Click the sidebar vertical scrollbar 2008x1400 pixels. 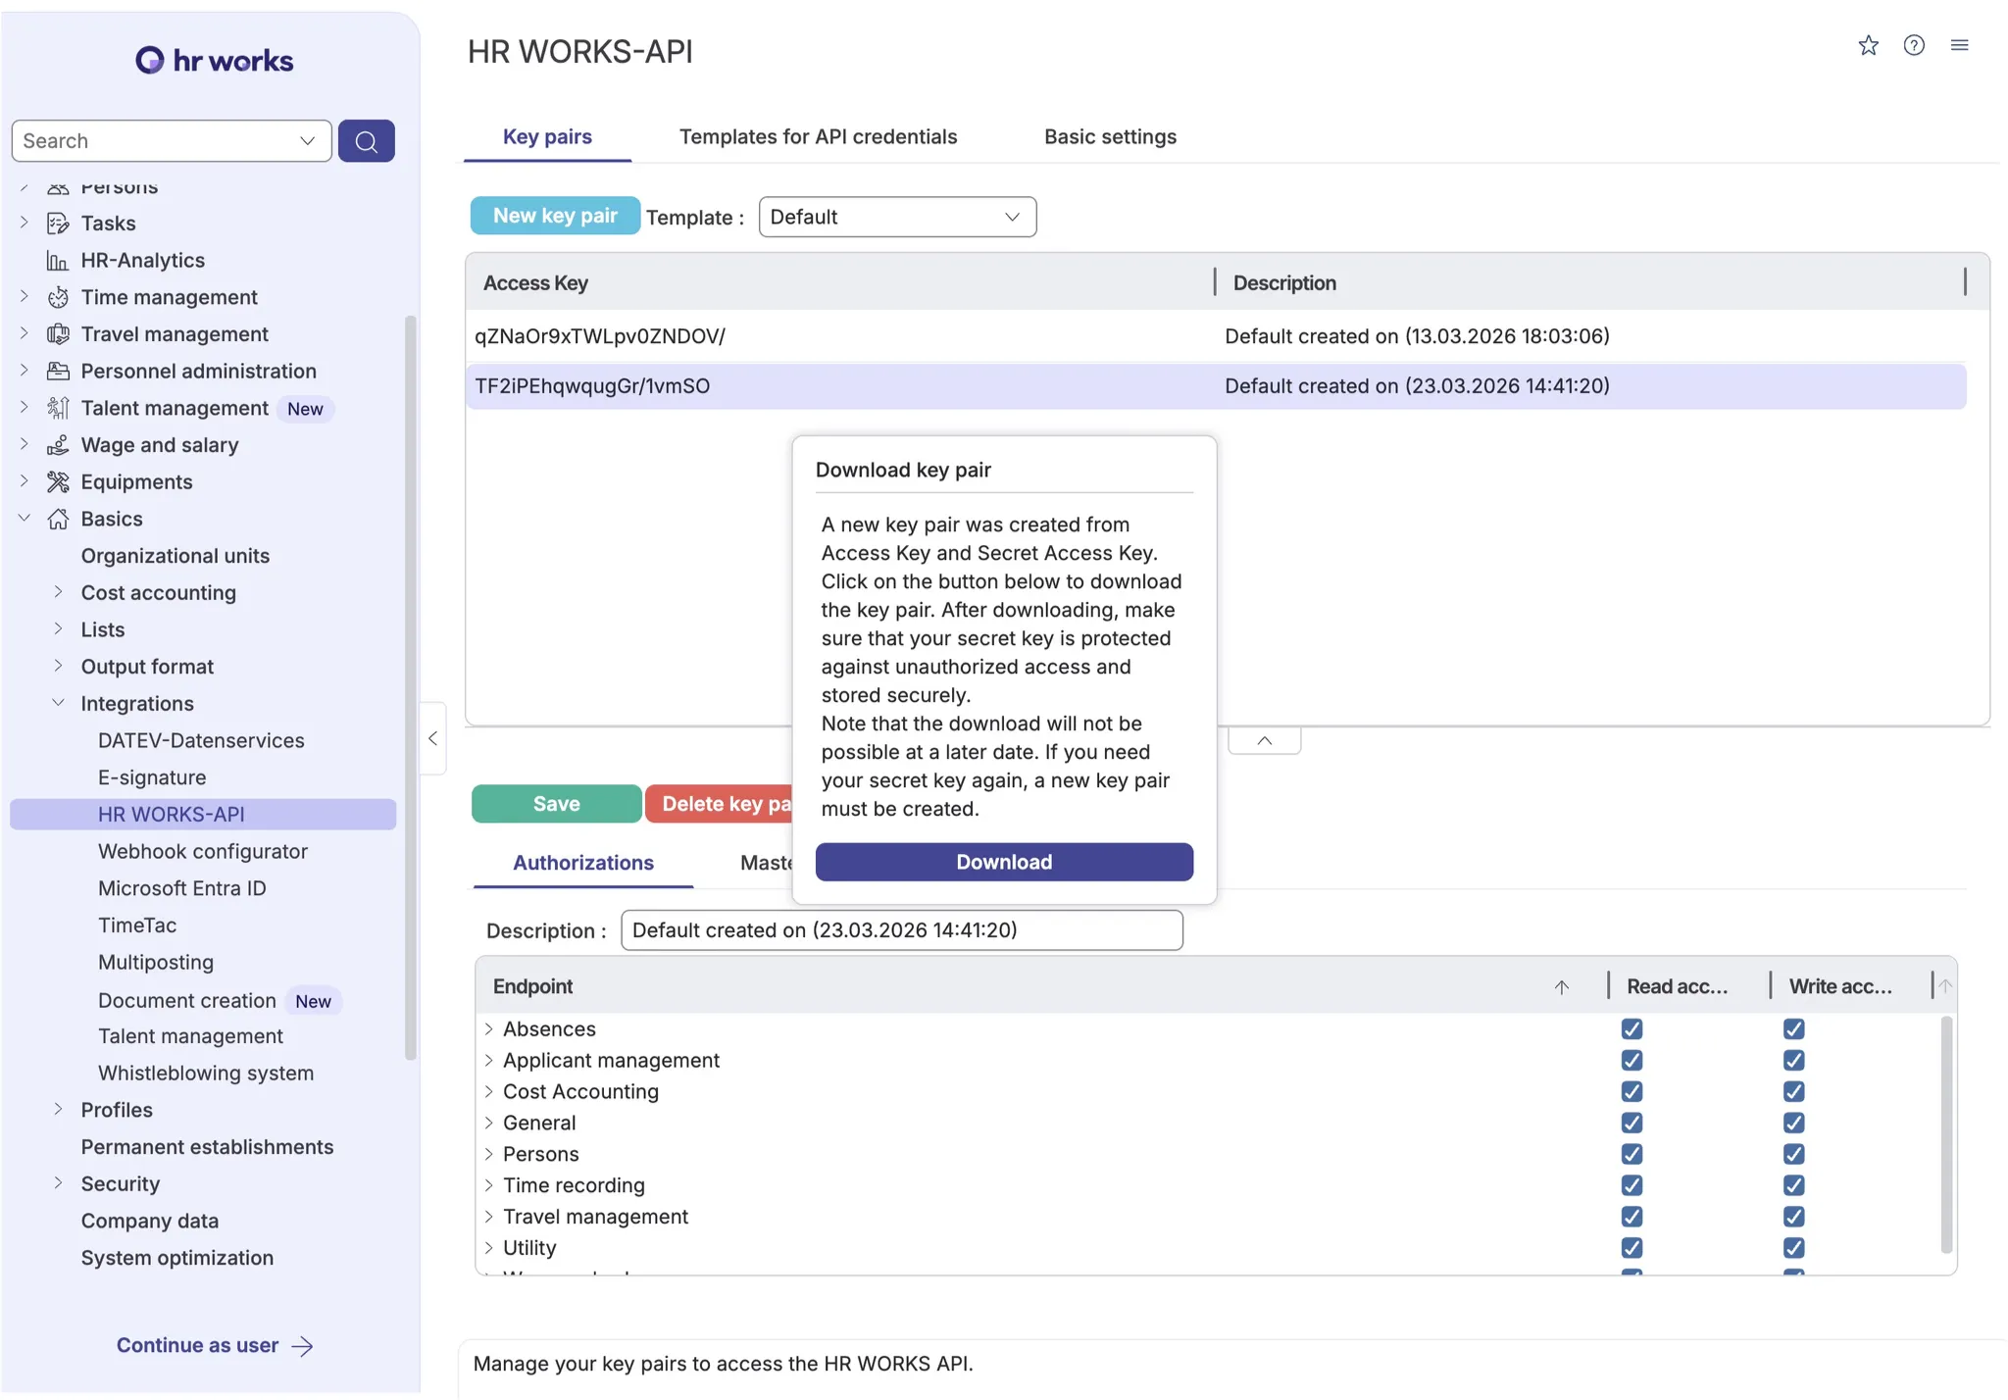pos(411,686)
